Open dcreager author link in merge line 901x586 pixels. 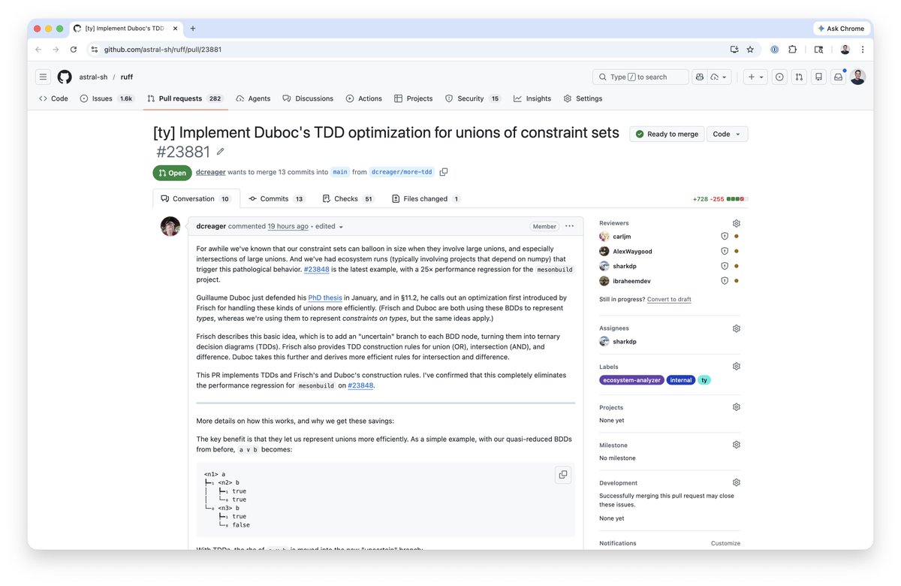210,172
